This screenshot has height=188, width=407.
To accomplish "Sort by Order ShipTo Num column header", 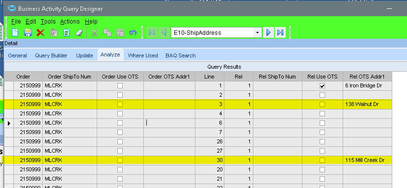I will click(x=70, y=77).
